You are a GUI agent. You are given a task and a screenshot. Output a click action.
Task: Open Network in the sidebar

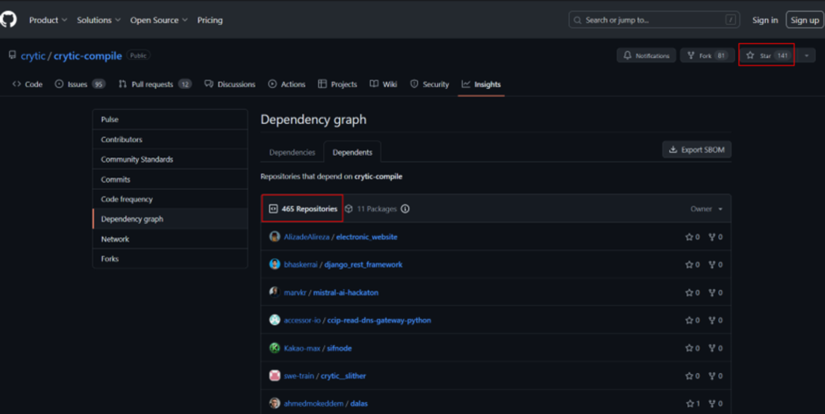170,239
